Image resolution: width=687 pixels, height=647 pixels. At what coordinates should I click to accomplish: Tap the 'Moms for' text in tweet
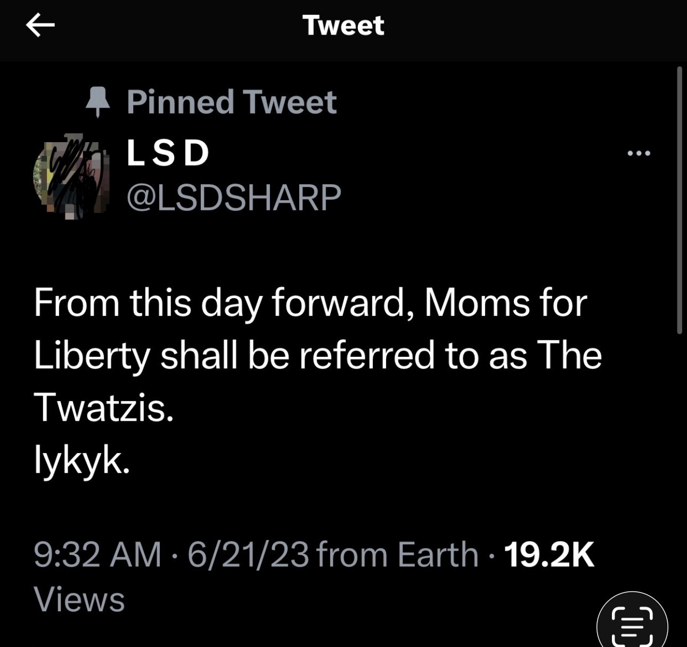click(505, 303)
